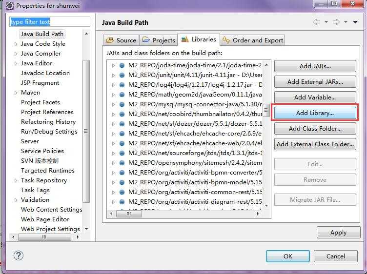Select Refactoring History in tree
Screen dimensions: 367x274
(x=48, y=122)
